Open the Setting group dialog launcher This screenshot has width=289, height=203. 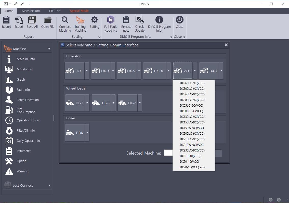(100, 37)
